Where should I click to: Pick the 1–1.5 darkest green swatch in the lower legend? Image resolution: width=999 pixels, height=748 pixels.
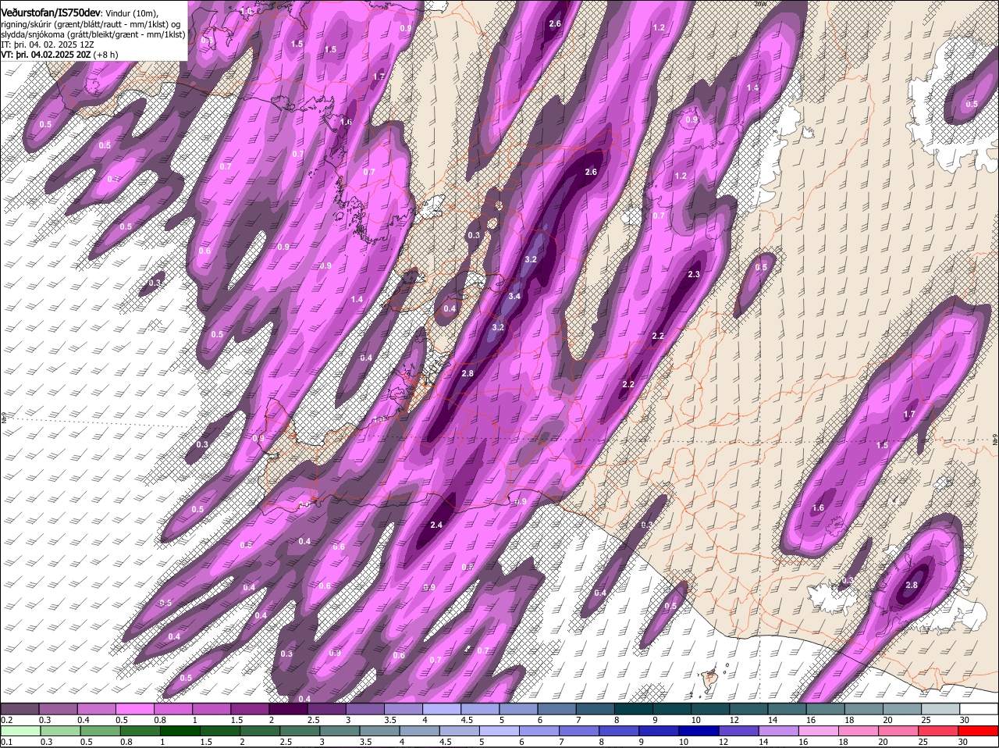(x=181, y=731)
